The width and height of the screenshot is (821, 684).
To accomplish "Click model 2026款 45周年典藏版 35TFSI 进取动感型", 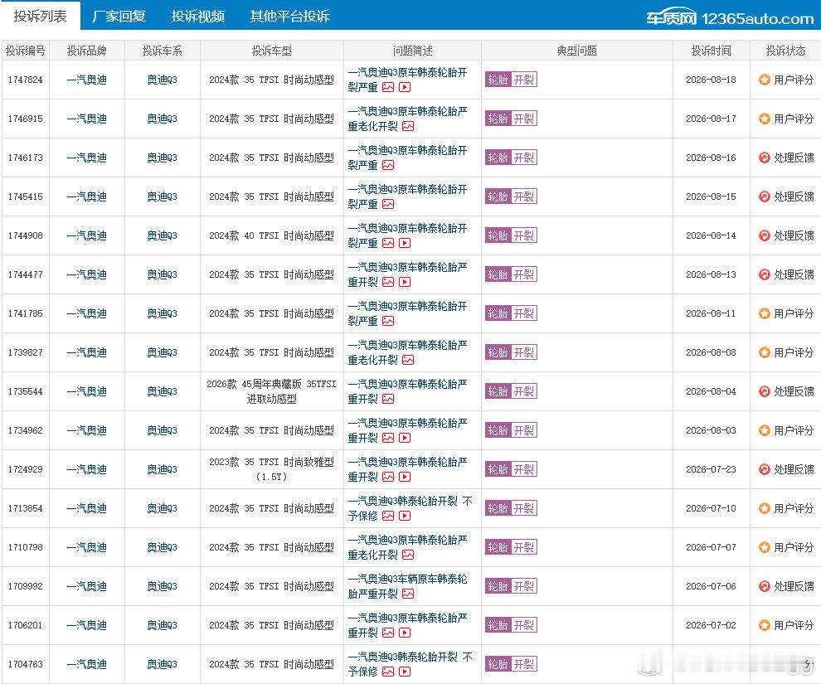I will tap(271, 391).
